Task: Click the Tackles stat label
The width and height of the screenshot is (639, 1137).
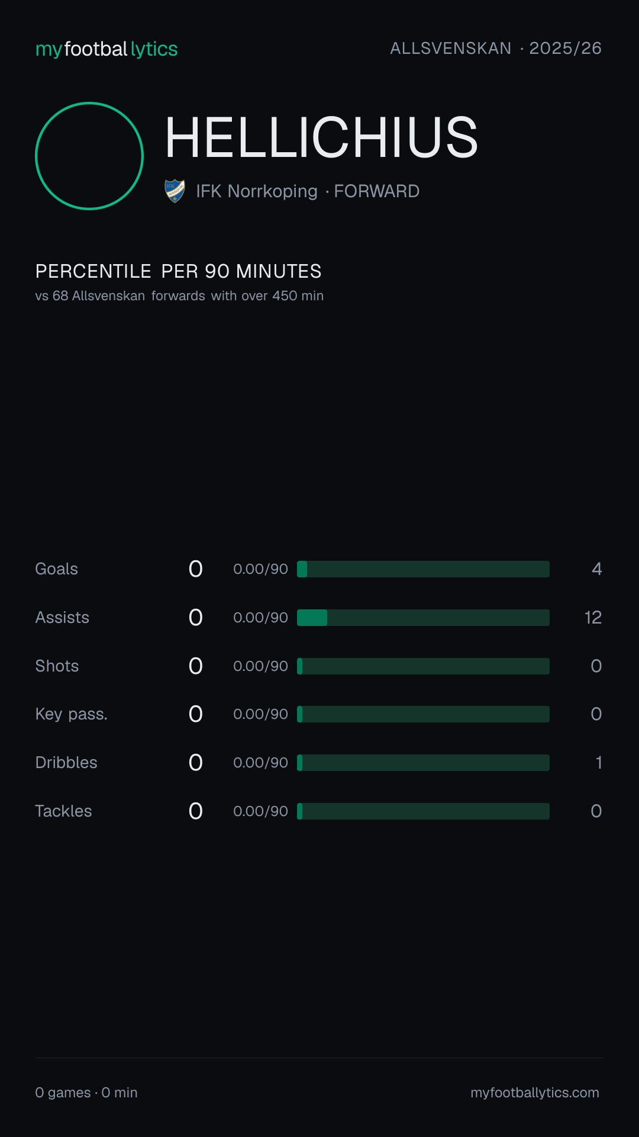Action: coord(64,811)
